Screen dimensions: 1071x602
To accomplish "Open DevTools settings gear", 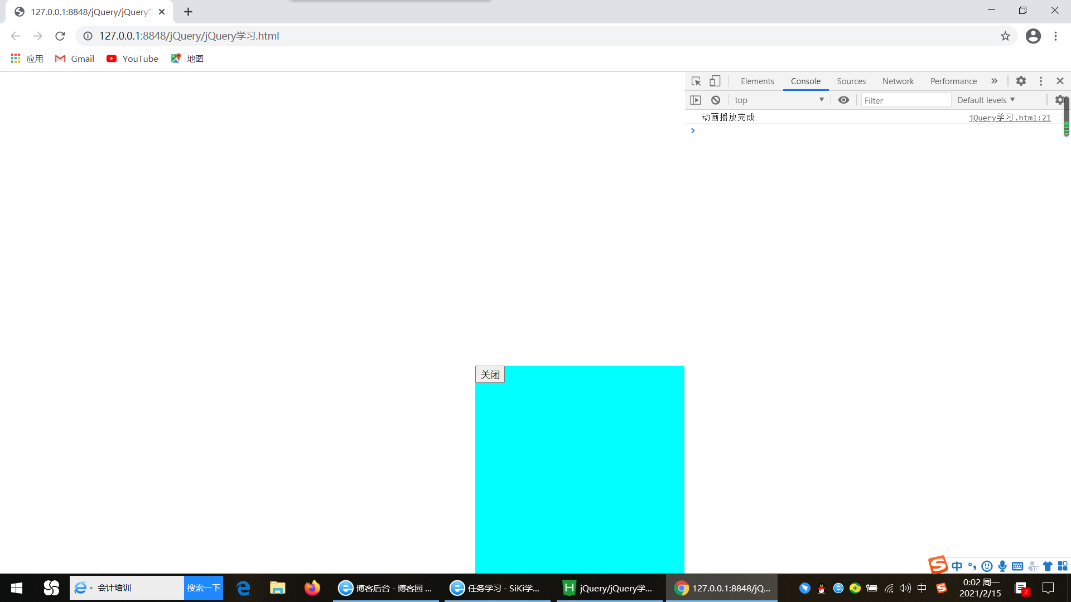I will [1021, 81].
